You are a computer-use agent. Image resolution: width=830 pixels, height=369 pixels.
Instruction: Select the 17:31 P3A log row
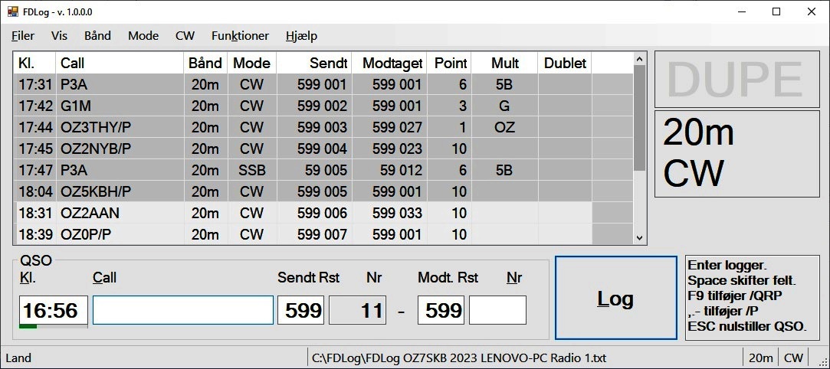(323, 84)
